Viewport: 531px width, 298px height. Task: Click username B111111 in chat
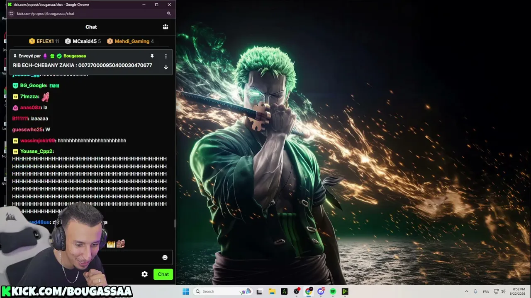point(20,118)
